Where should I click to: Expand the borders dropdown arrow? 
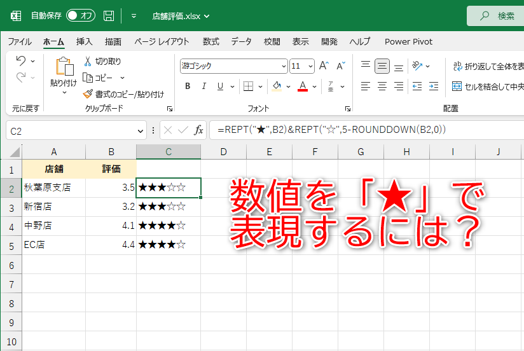point(260,86)
